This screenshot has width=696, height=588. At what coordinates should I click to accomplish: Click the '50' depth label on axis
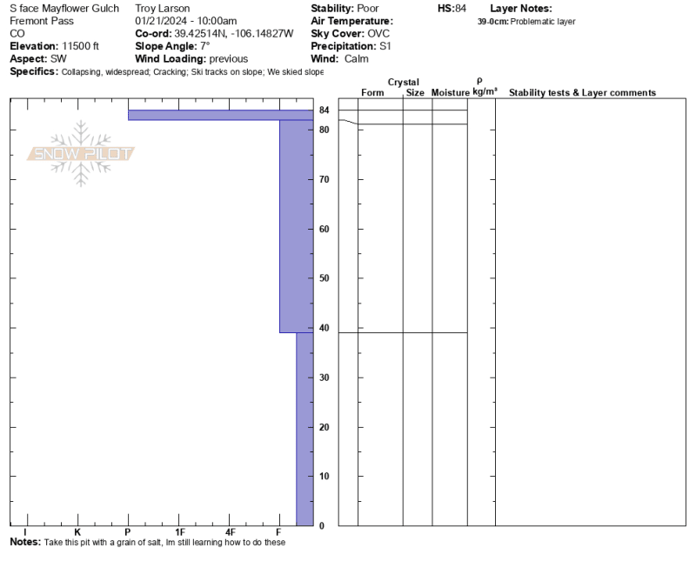324,278
